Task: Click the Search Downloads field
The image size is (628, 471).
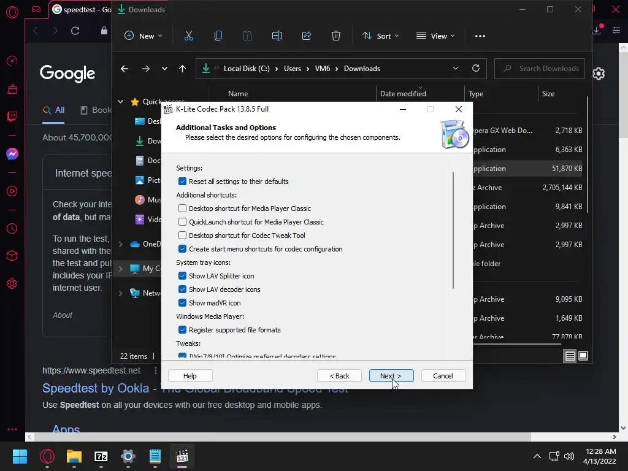Action: (x=540, y=69)
